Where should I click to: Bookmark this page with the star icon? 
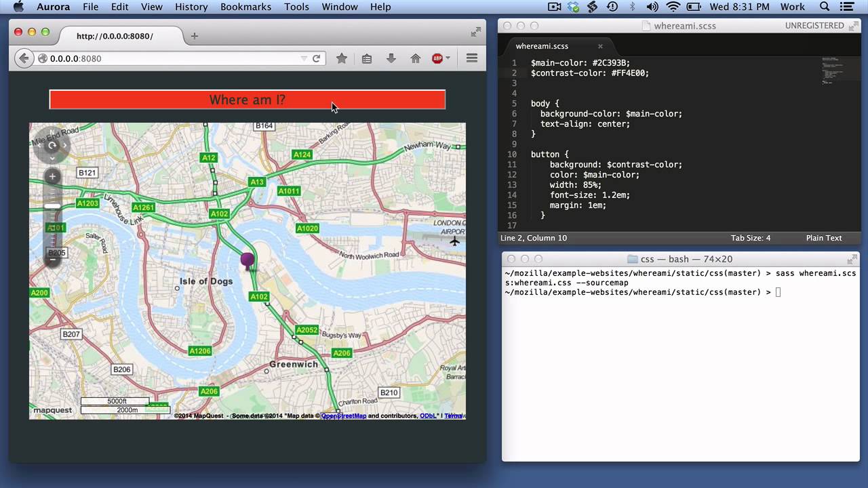[342, 58]
